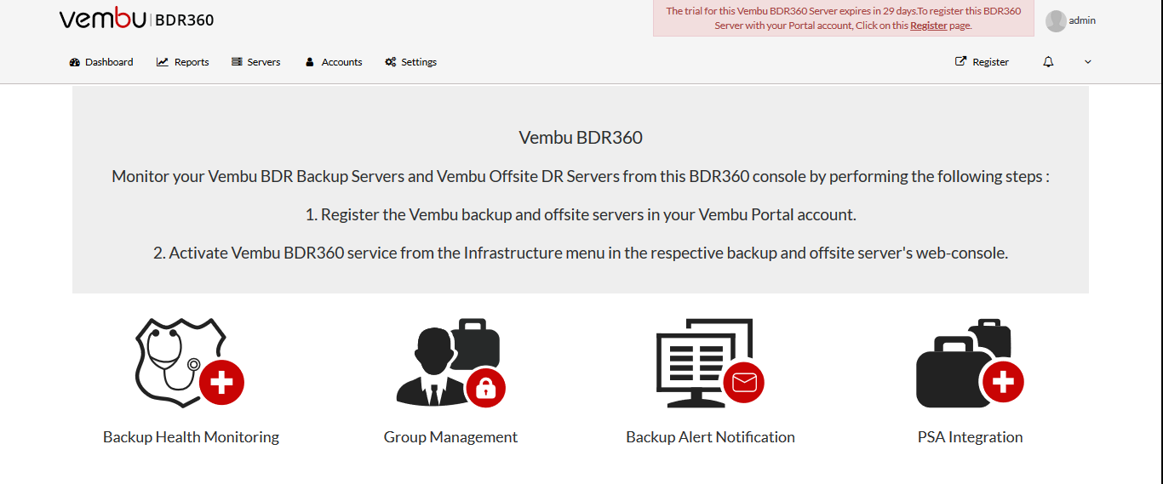Click step 1 about registering servers

[581, 215]
